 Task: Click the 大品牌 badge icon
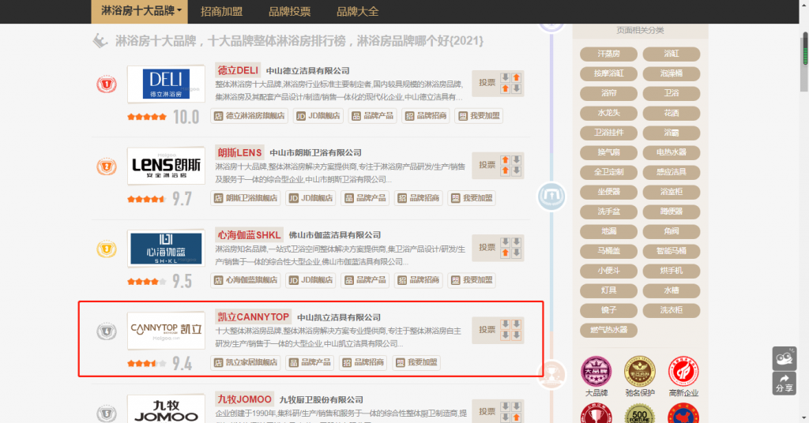[x=596, y=373]
